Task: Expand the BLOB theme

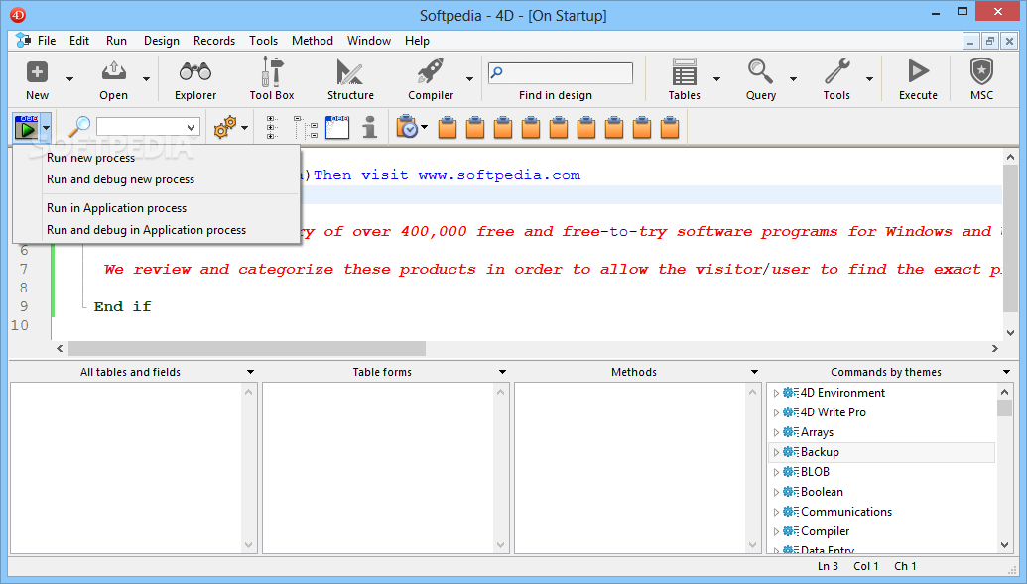Action: (x=776, y=472)
